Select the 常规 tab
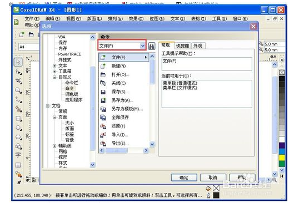The height and width of the screenshot is (208, 304). click(166, 45)
